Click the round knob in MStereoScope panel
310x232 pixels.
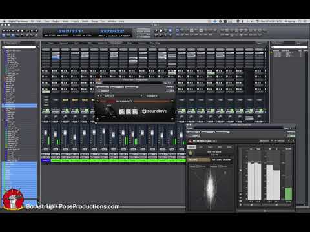[x=191, y=153]
